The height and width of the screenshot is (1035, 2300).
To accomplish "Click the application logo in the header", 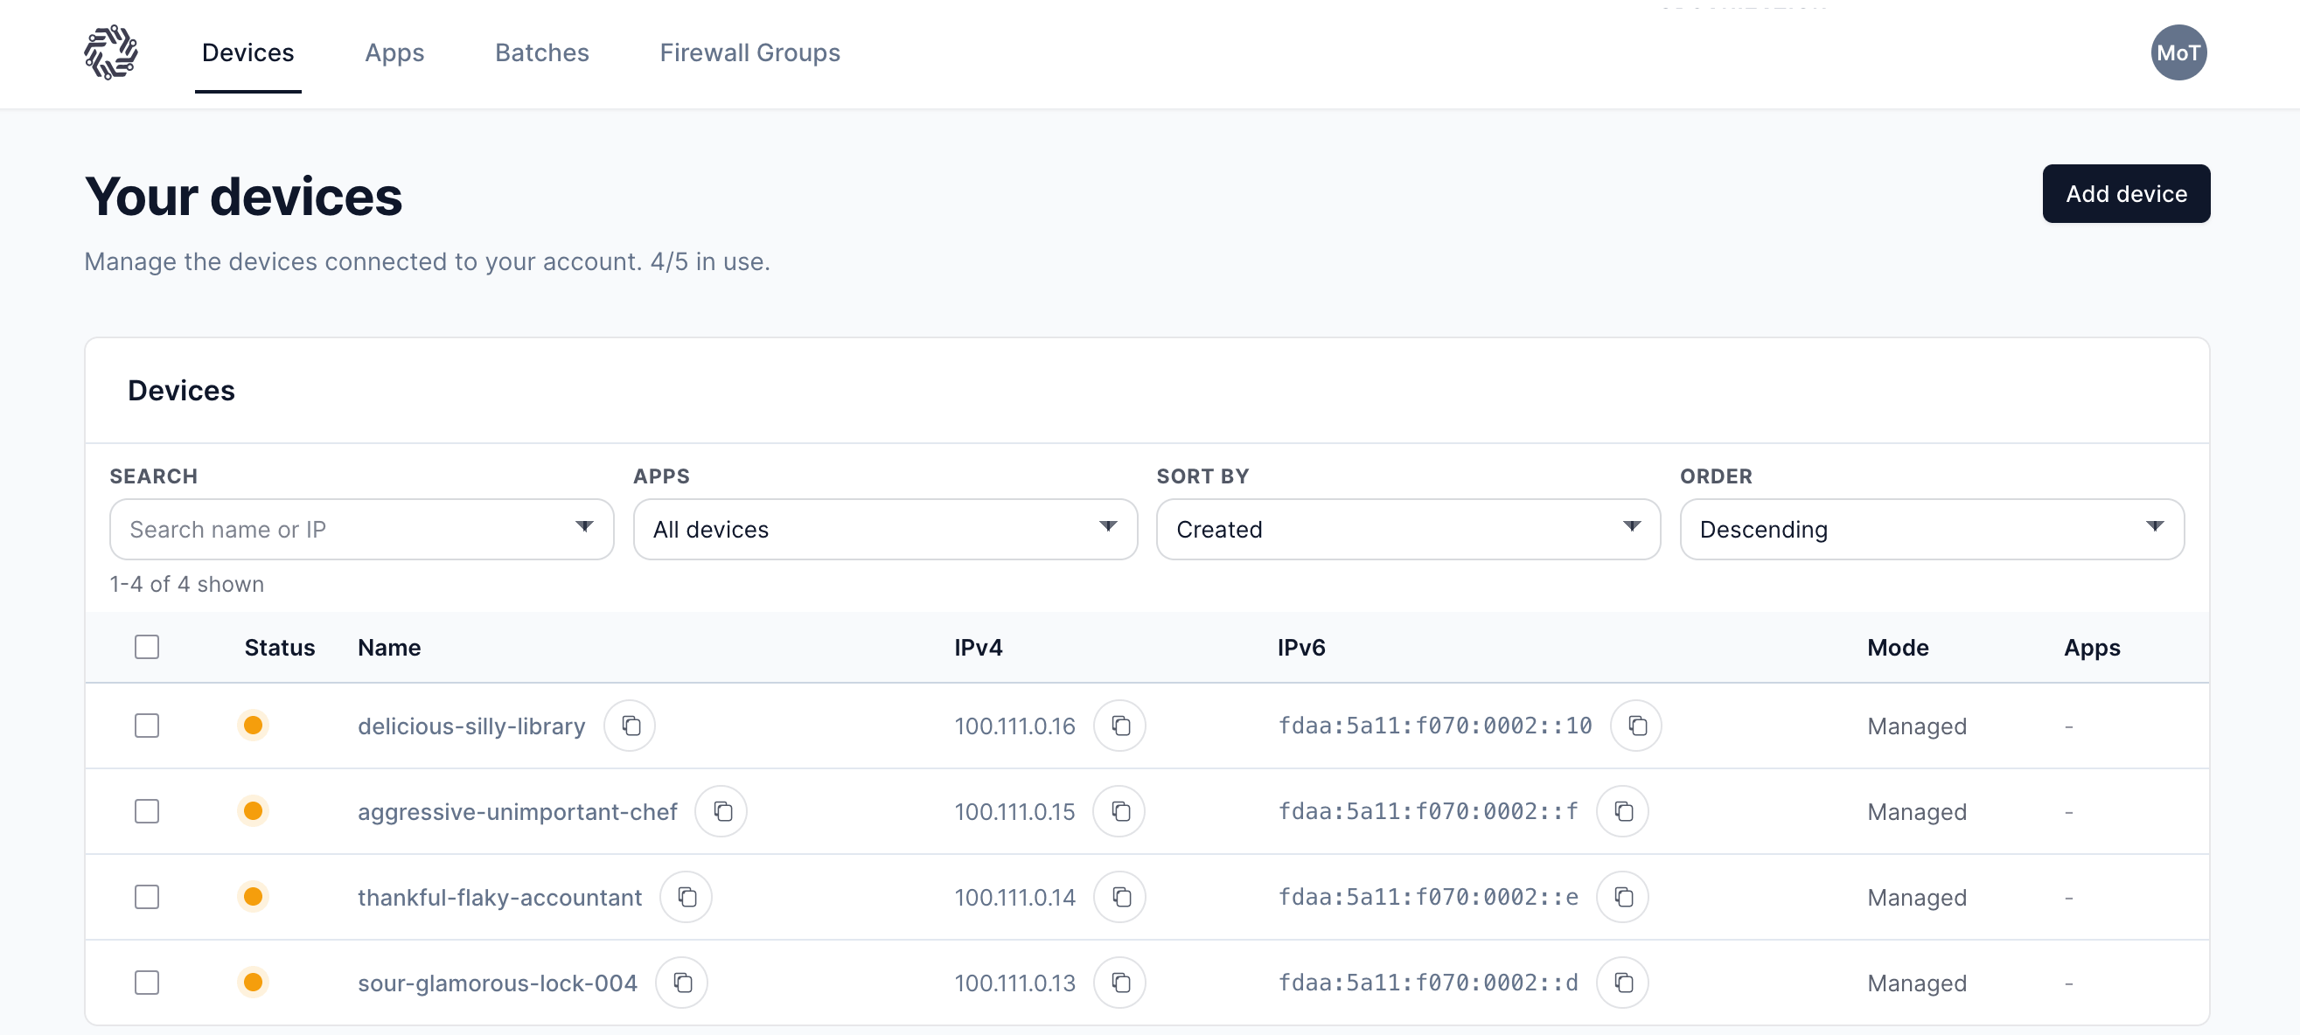I will 111,52.
